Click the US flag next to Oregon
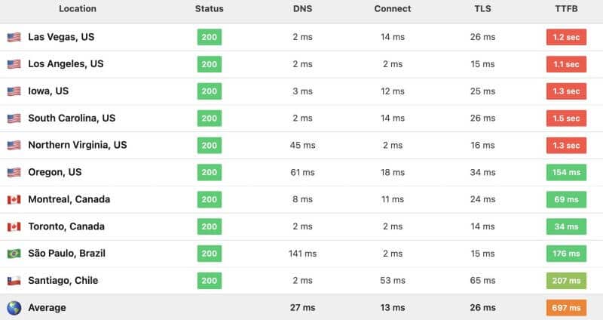The width and height of the screenshot is (603, 320). (x=14, y=172)
